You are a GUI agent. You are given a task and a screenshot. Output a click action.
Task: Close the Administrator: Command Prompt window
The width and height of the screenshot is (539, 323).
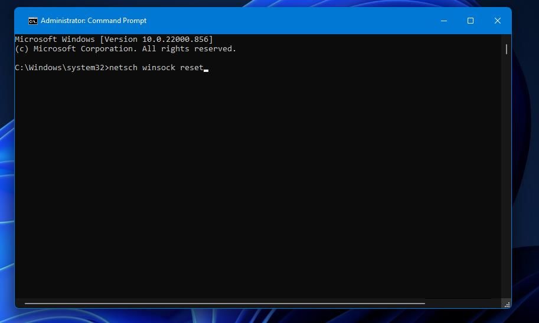click(498, 21)
